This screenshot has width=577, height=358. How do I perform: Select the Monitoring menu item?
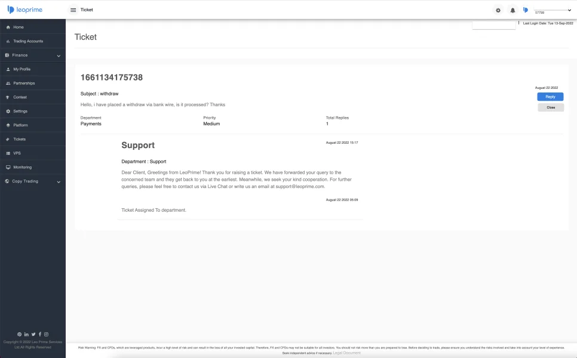(23, 167)
